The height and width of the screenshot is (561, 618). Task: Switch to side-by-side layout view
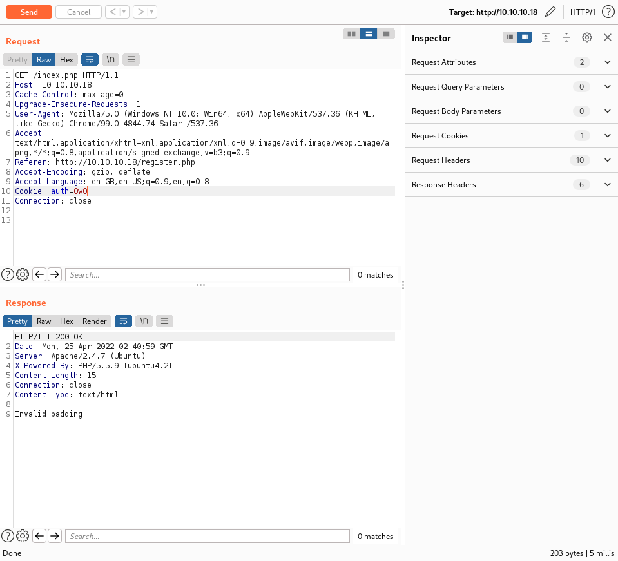pyautogui.click(x=351, y=33)
